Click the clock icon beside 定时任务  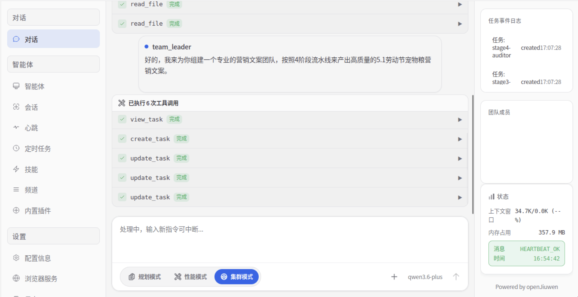tap(16, 148)
